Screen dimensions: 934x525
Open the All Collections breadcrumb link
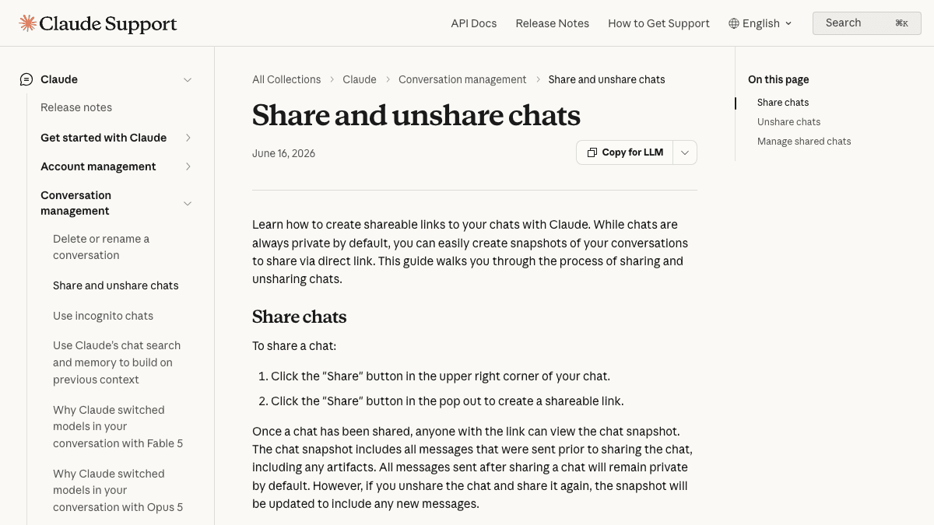point(286,79)
